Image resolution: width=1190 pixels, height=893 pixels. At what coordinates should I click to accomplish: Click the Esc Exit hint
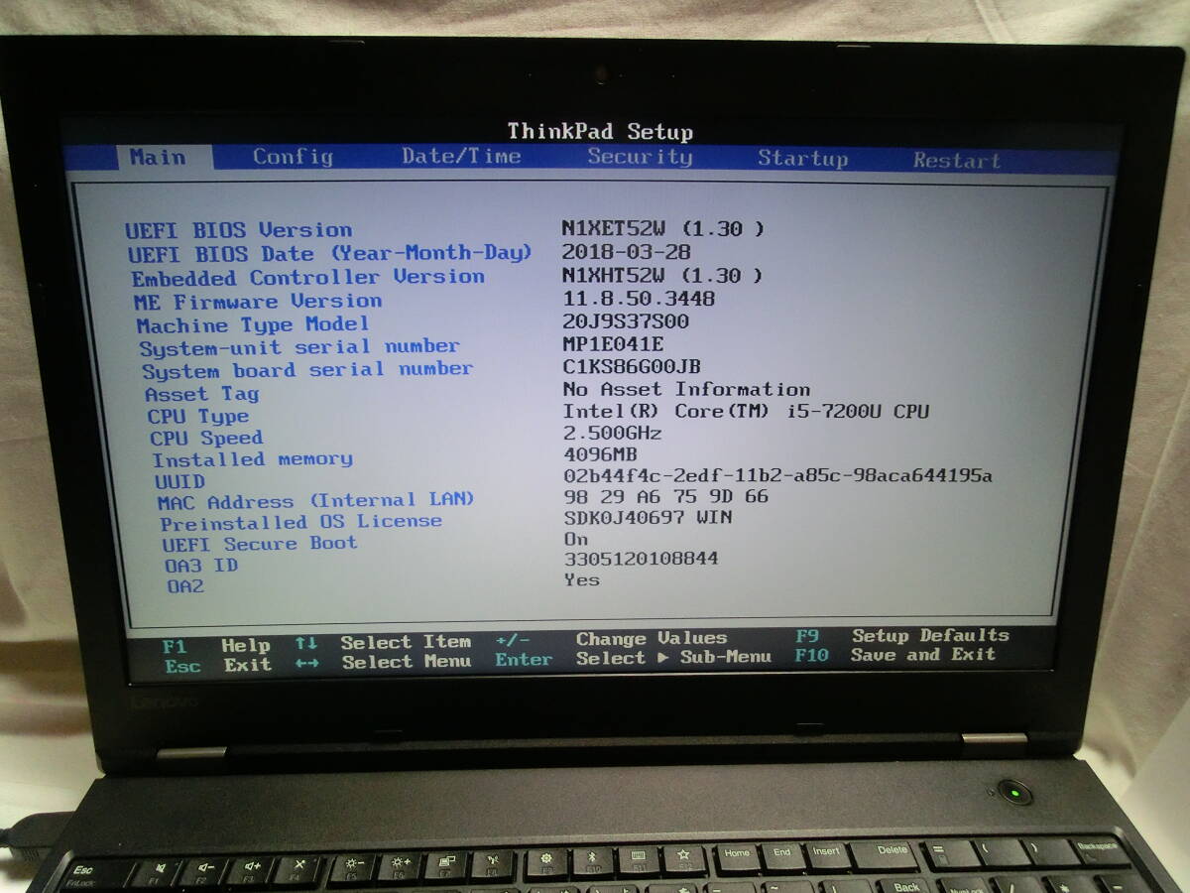pos(217,666)
